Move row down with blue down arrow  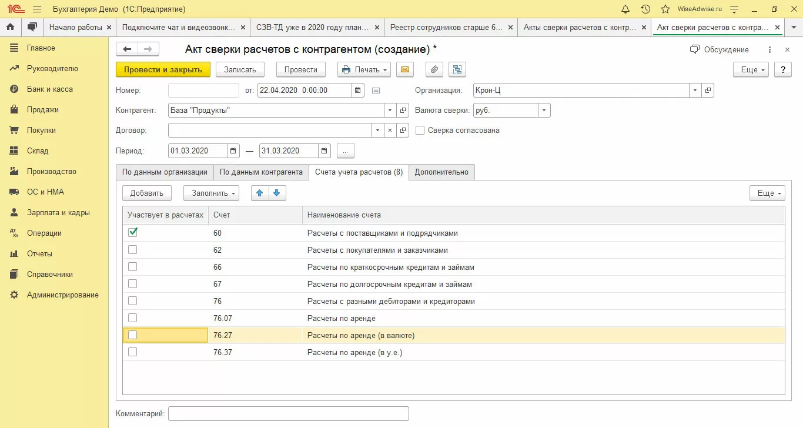pyautogui.click(x=277, y=193)
